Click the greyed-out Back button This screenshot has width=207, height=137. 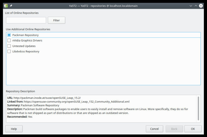tap(174, 129)
